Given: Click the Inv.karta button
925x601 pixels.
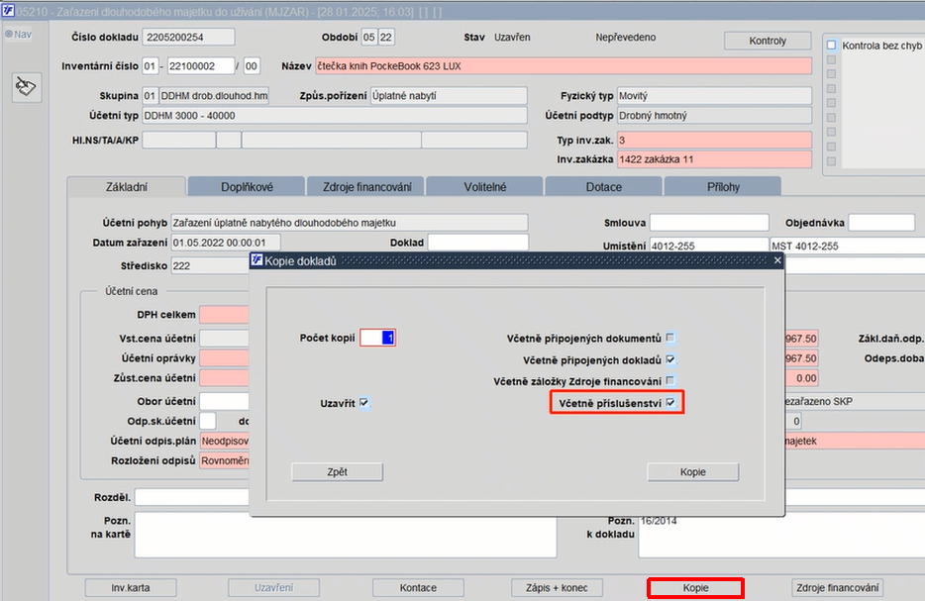Looking at the screenshot, I should pos(131,587).
